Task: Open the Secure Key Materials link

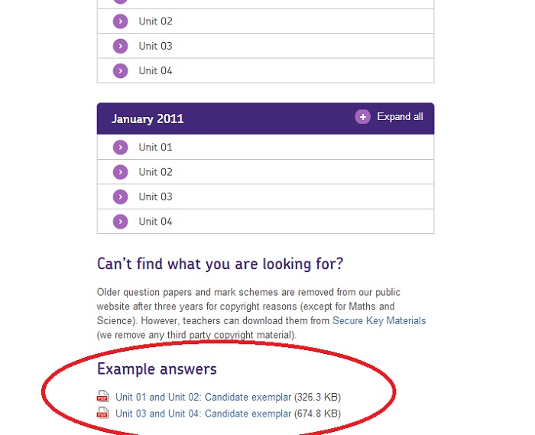Action: 379,321
